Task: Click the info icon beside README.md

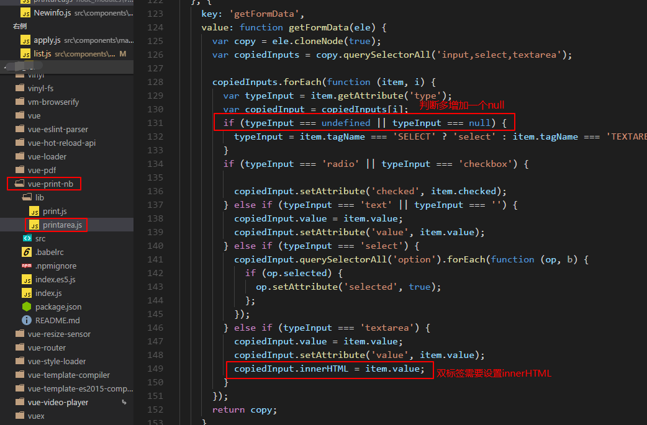Action: tap(27, 320)
